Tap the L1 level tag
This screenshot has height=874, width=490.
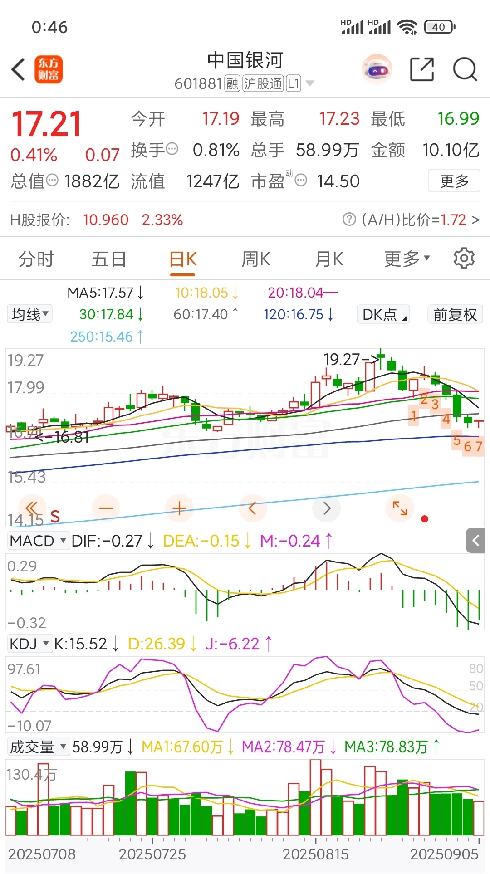click(x=294, y=83)
